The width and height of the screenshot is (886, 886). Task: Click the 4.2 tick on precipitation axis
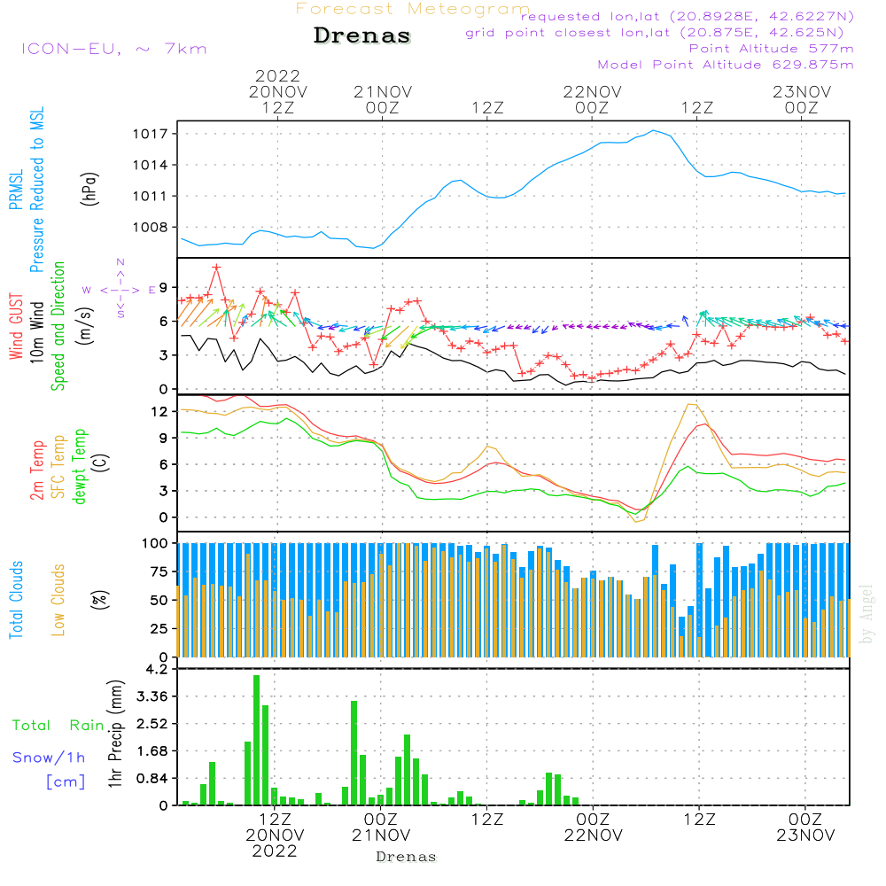[157, 670]
